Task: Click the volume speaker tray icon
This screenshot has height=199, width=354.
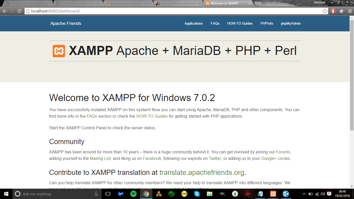Action: [x=323, y=194]
